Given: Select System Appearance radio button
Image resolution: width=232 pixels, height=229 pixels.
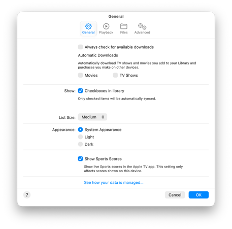Looking at the screenshot, I should 80,129.
